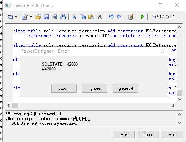Click 'SQL statement successfully executed.' log line

click(x=42, y=123)
